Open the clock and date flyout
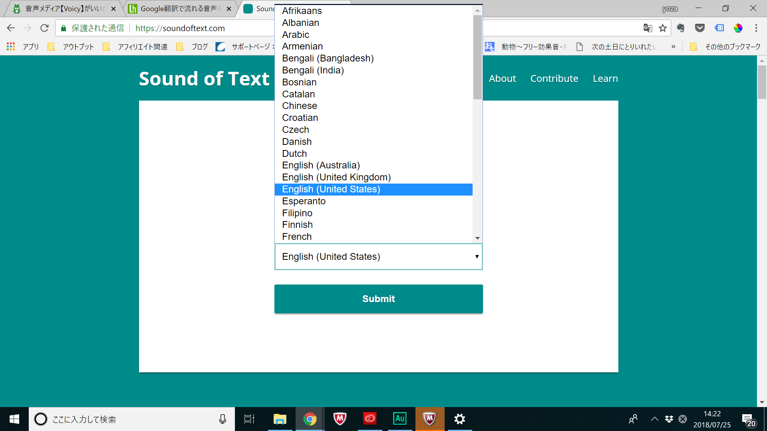This screenshot has width=767, height=431. click(712, 419)
